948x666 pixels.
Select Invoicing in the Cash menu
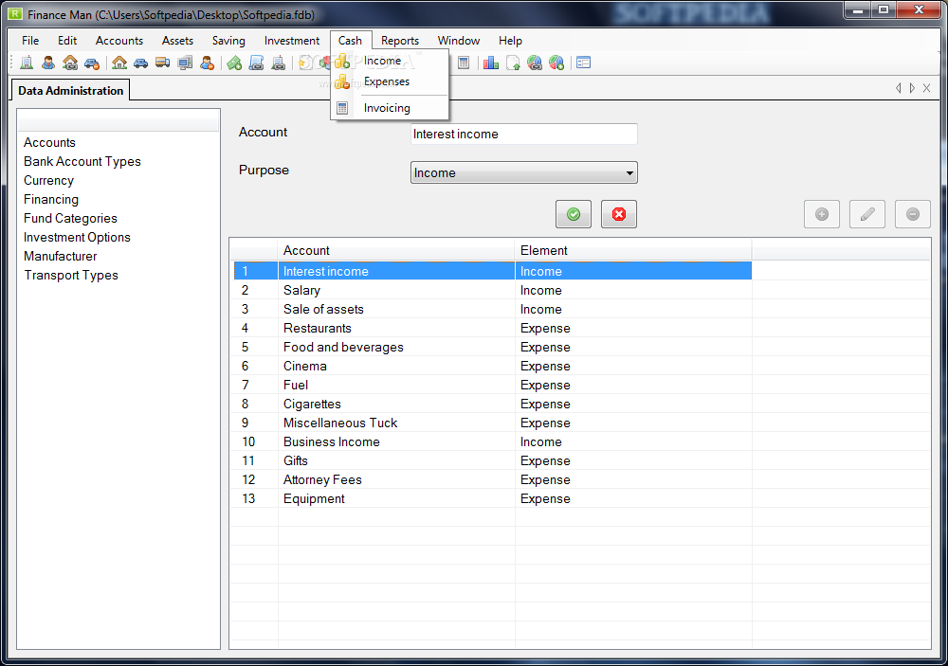click(x=387, y=108)
